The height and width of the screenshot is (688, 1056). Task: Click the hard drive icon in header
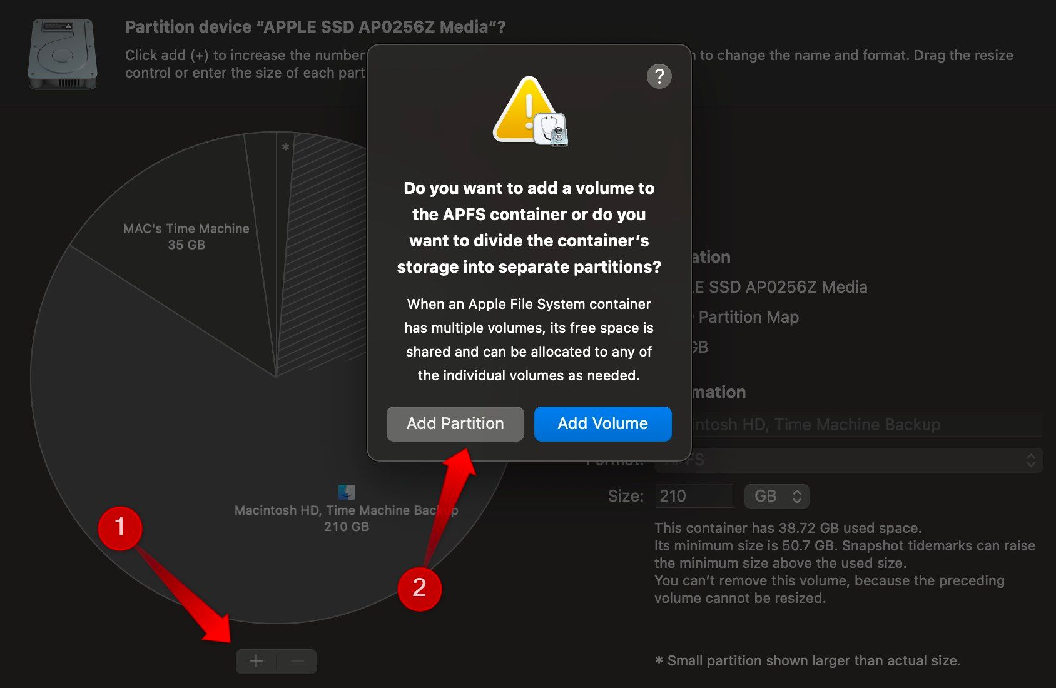pos(63,54)
